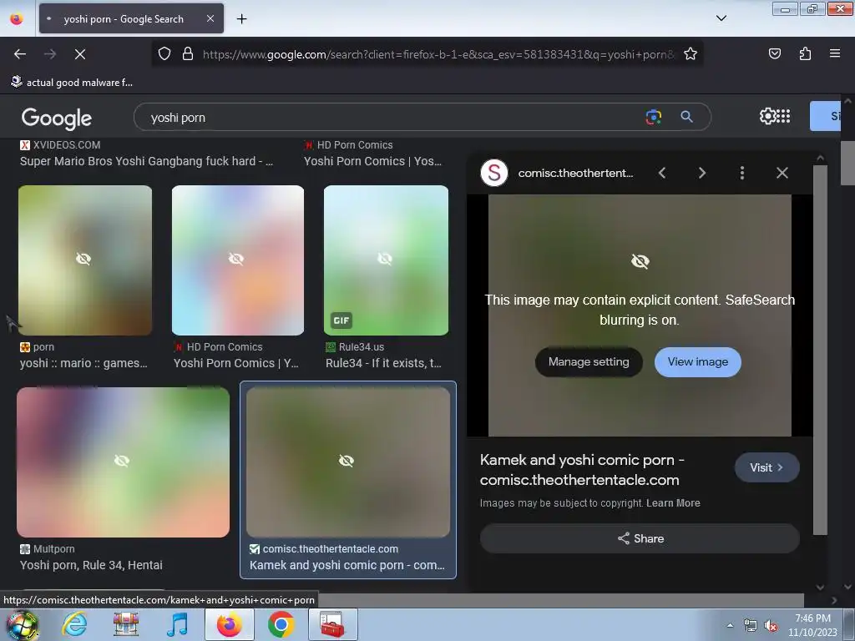Stop loading the current page
855x641 pixels.
pyautogui.click(x=79, y=54)
